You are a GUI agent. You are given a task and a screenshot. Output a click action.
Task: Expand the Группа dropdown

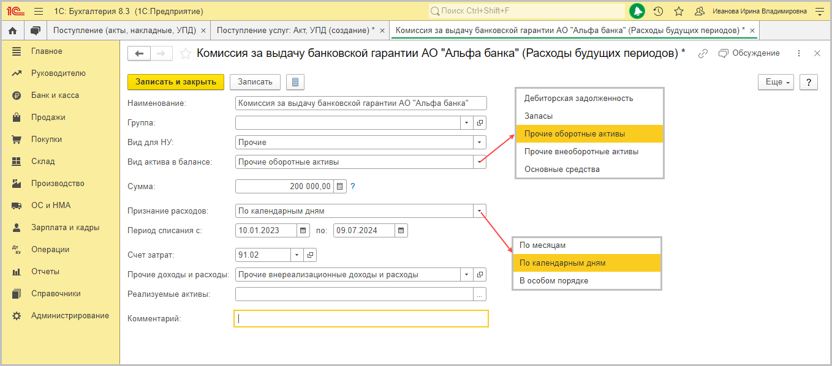click(x=466, y=123)
